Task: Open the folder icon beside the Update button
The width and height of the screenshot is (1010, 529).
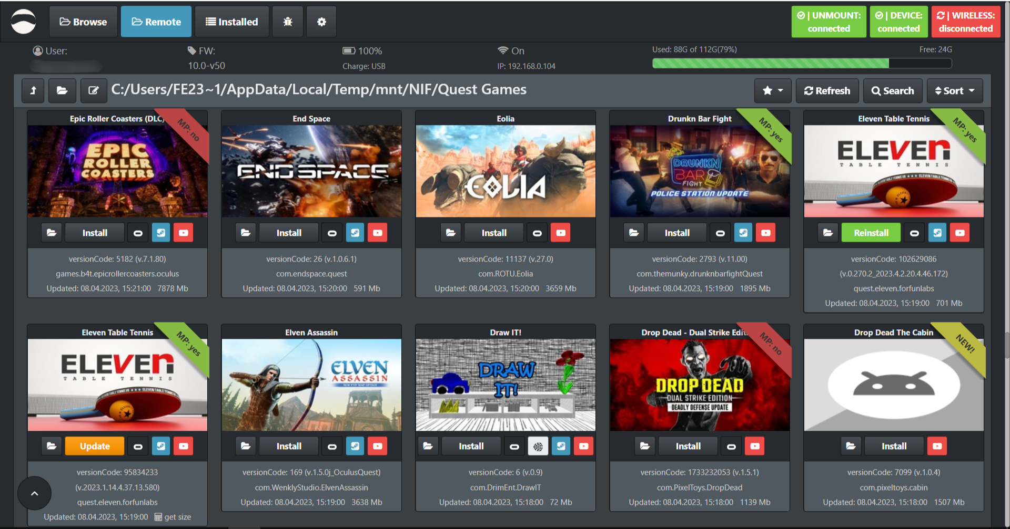Action: click(52, 446)
